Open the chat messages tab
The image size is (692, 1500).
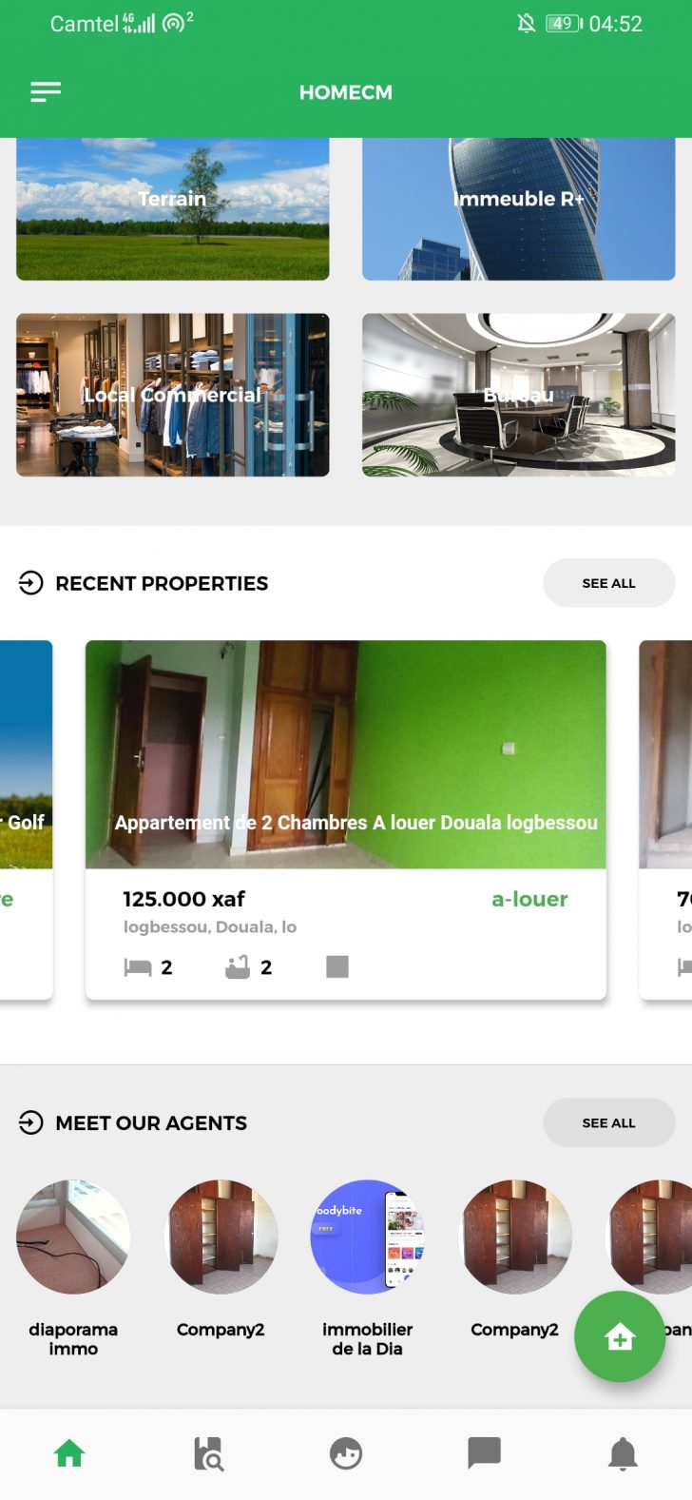pyautogui.click(x=484, y=1453)
